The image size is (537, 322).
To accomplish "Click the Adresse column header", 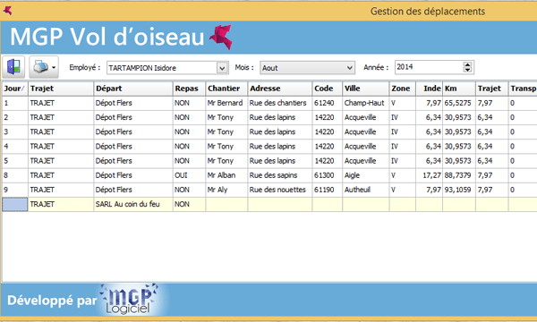I will point(280,89).
